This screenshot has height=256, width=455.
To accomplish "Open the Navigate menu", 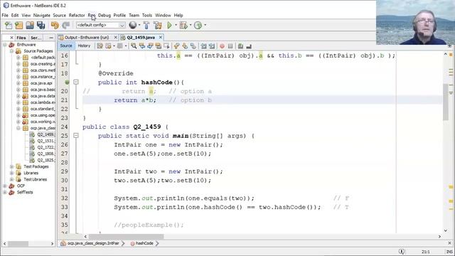I will pyautogui.click(x=42, y=15).
